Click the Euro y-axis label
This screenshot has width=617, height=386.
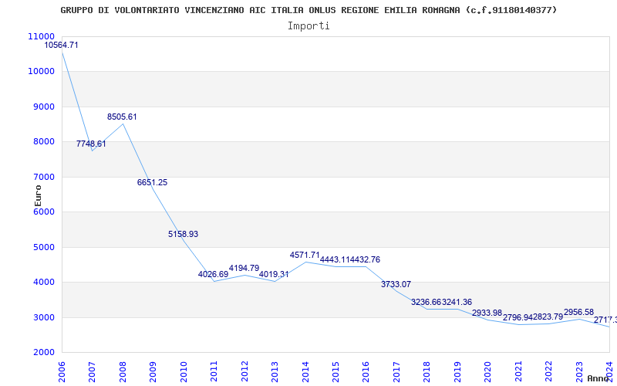[x=38, y=196]
